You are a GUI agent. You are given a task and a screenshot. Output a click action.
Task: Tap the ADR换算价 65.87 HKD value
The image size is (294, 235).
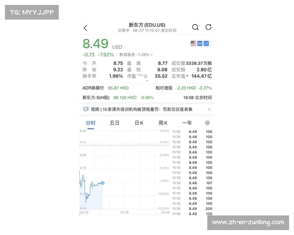[118, 88]
